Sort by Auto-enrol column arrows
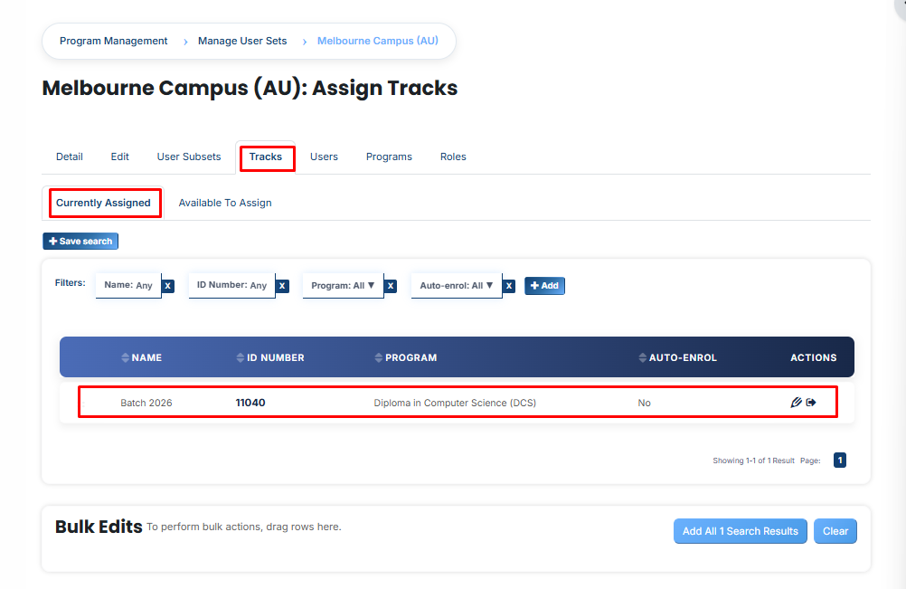This screenshot has height=589, width=906. (x=643, y=357)
